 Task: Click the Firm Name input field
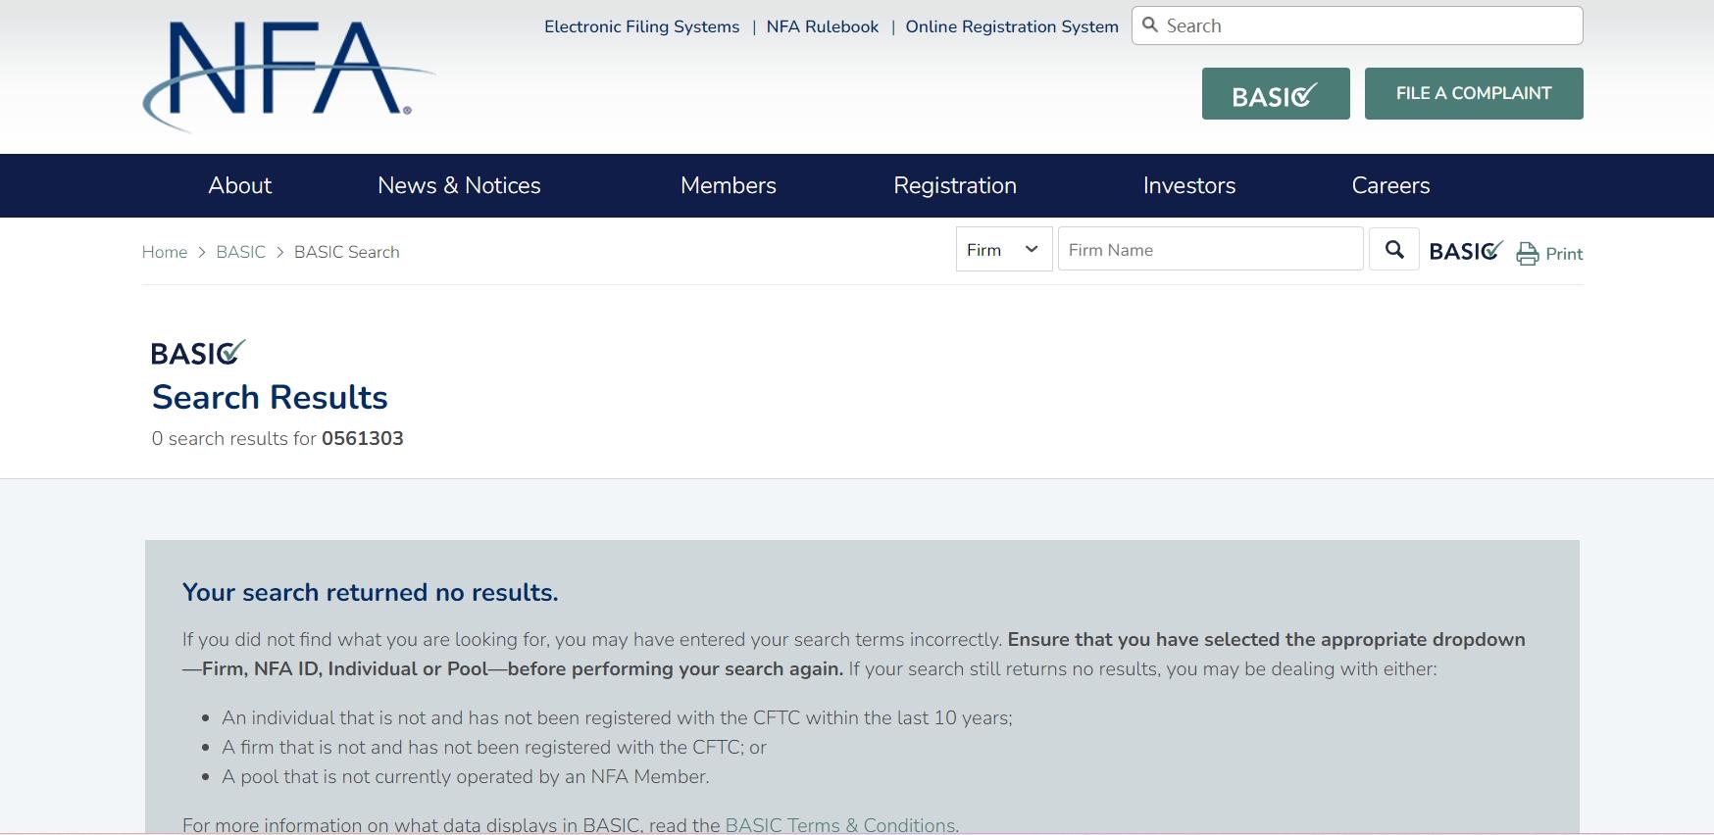point(1211,250)
